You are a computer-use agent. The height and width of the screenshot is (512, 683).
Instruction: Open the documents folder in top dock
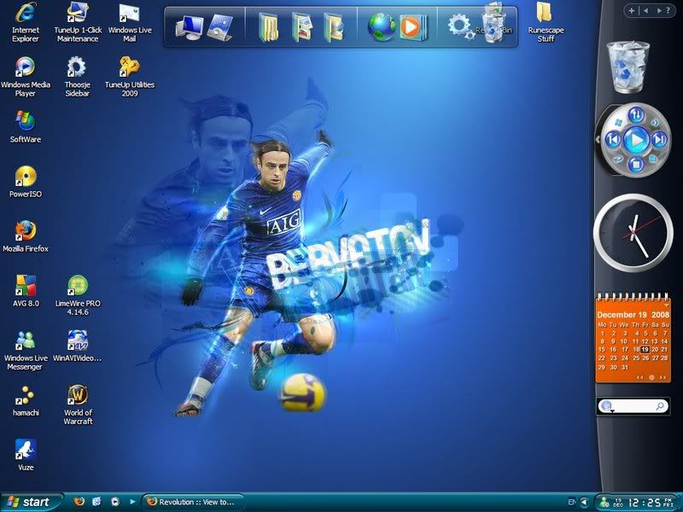[269, 27]
